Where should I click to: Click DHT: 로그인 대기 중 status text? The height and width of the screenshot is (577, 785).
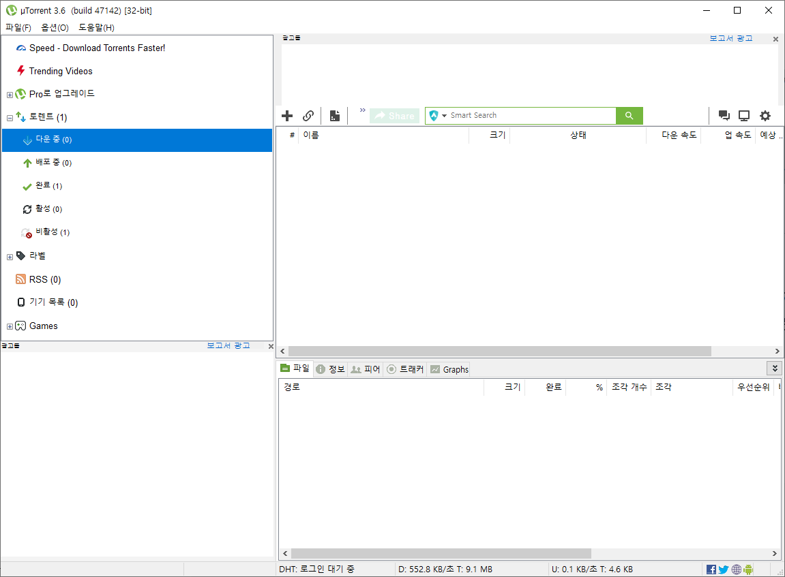[317, 569]
